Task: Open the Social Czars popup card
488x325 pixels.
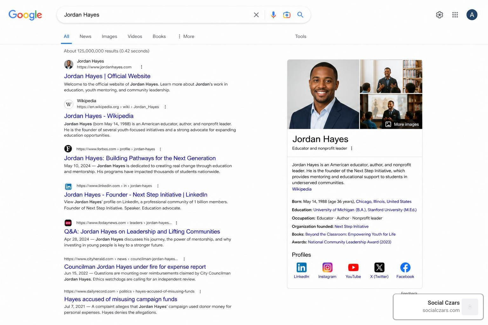Action: coord(438,307)
